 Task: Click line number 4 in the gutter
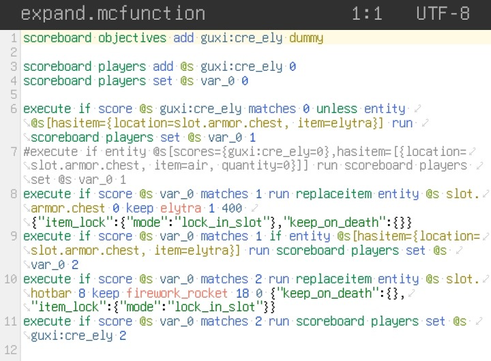(14, 80)
